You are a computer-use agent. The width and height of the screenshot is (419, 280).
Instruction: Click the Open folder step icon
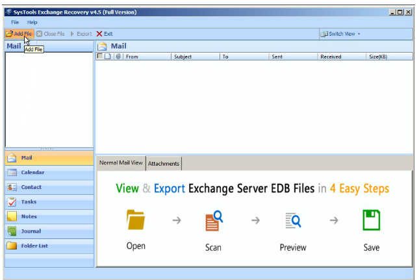(136, 220)
